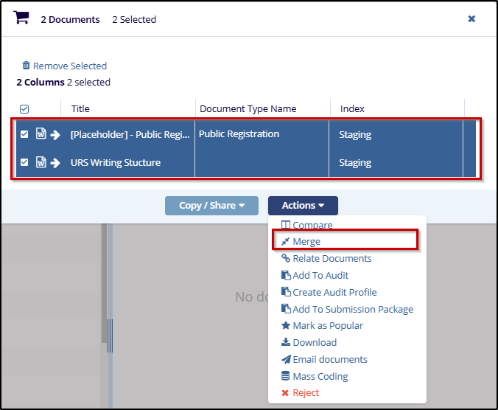Viewport: 498px width, 410px height.
Task: Close the document cart panel
Action: (471, 18)
